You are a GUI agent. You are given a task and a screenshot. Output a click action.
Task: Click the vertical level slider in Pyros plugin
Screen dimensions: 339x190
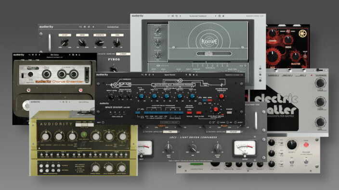pos(50,42)
